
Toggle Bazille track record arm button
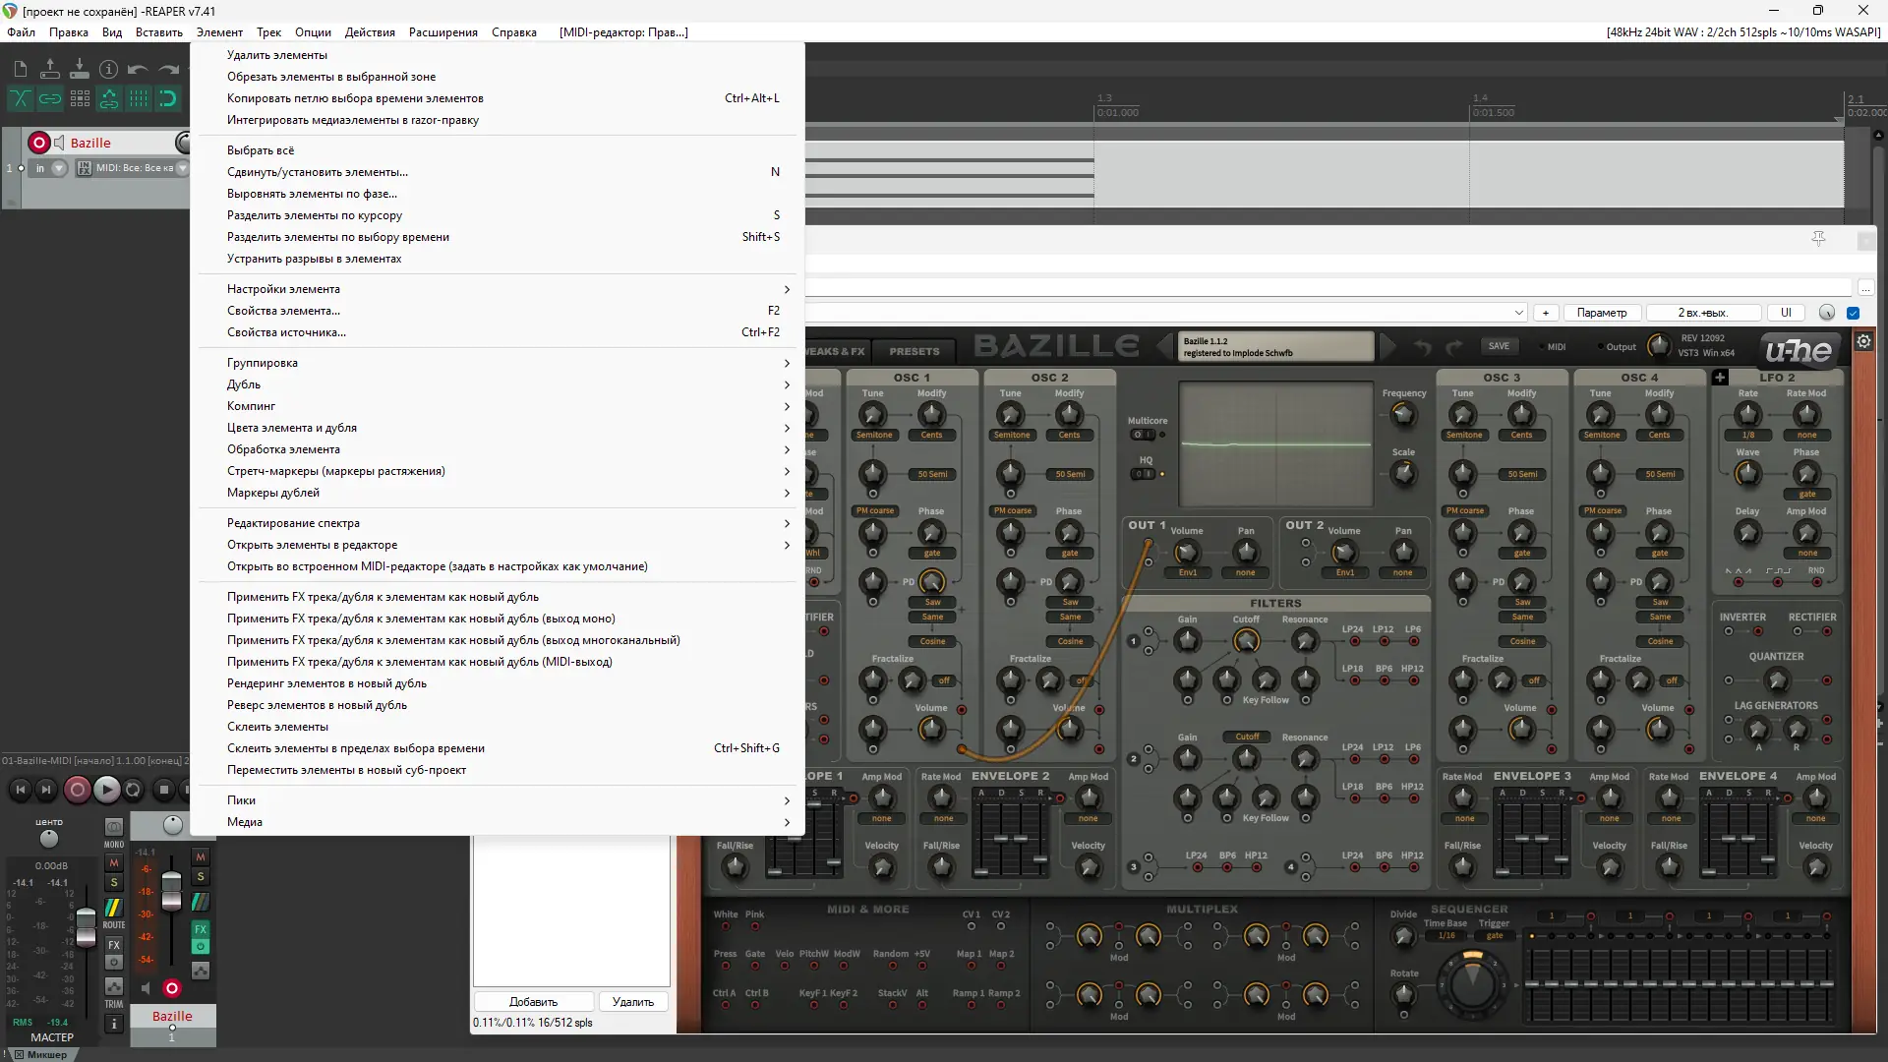tap(39, 143)
